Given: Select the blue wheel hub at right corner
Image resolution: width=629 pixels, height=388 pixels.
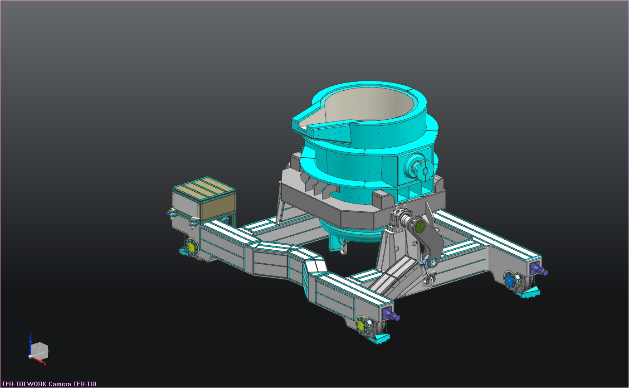Looking at the screenshot, I should coord(511,281).
